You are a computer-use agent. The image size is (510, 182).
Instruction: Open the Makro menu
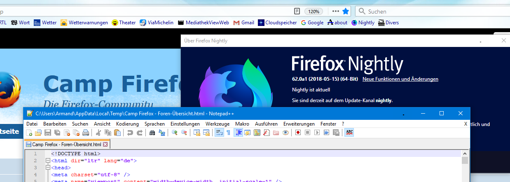(x=242, y=124)
